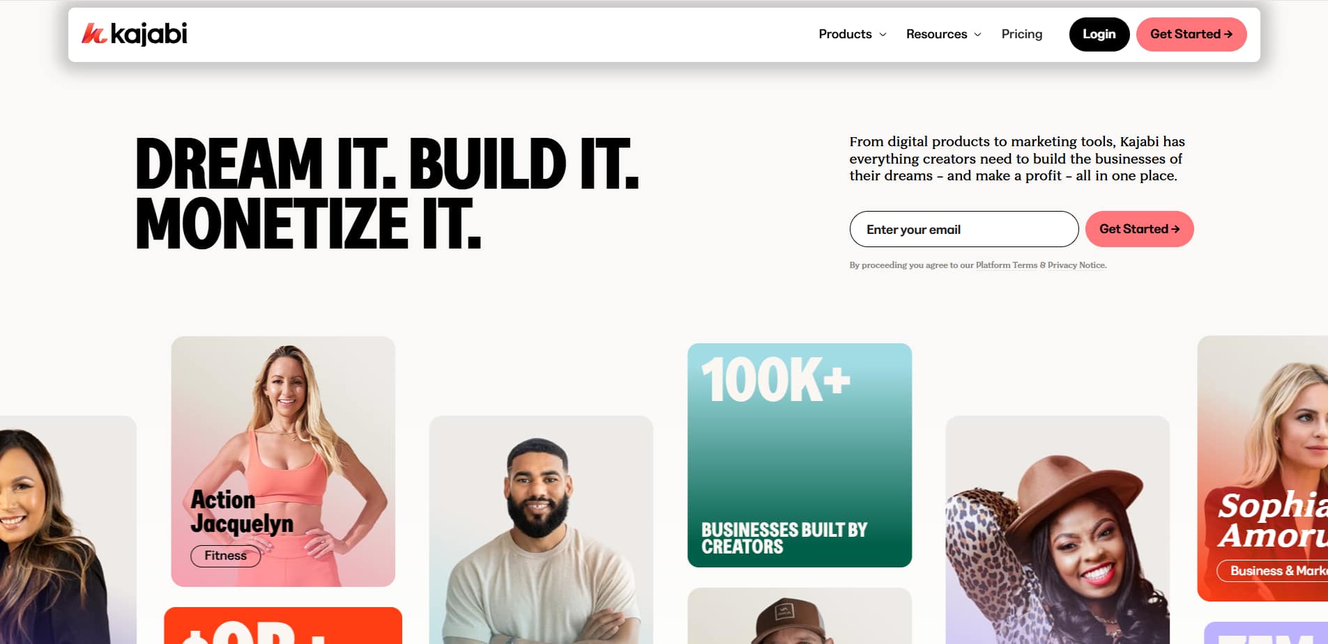The height and width of the screenshot is (644, 1328).
Task: Focus the Enter your email field
Action: point(963,229)
